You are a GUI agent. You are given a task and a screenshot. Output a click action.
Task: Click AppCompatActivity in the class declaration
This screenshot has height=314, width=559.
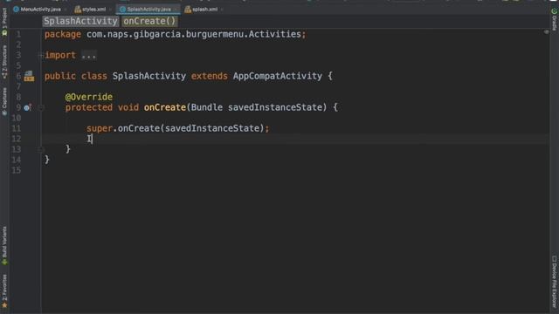(278, 76)
